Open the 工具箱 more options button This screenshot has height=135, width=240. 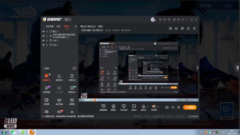(x=74, y=68)
